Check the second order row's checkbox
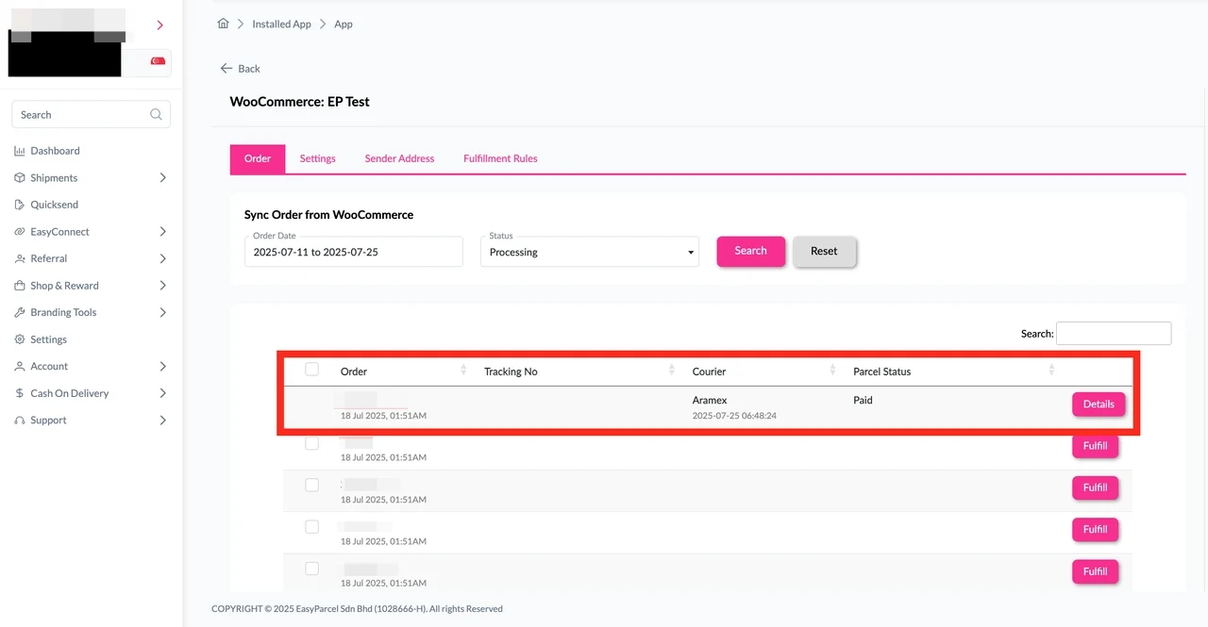 click(x=311, y=443)
